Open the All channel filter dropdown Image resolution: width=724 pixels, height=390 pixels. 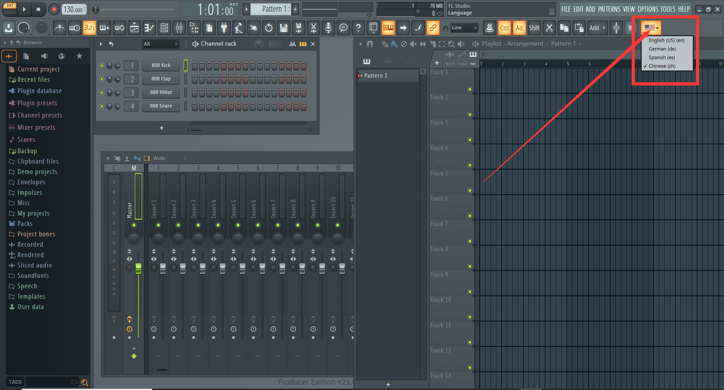coord(161,44)
